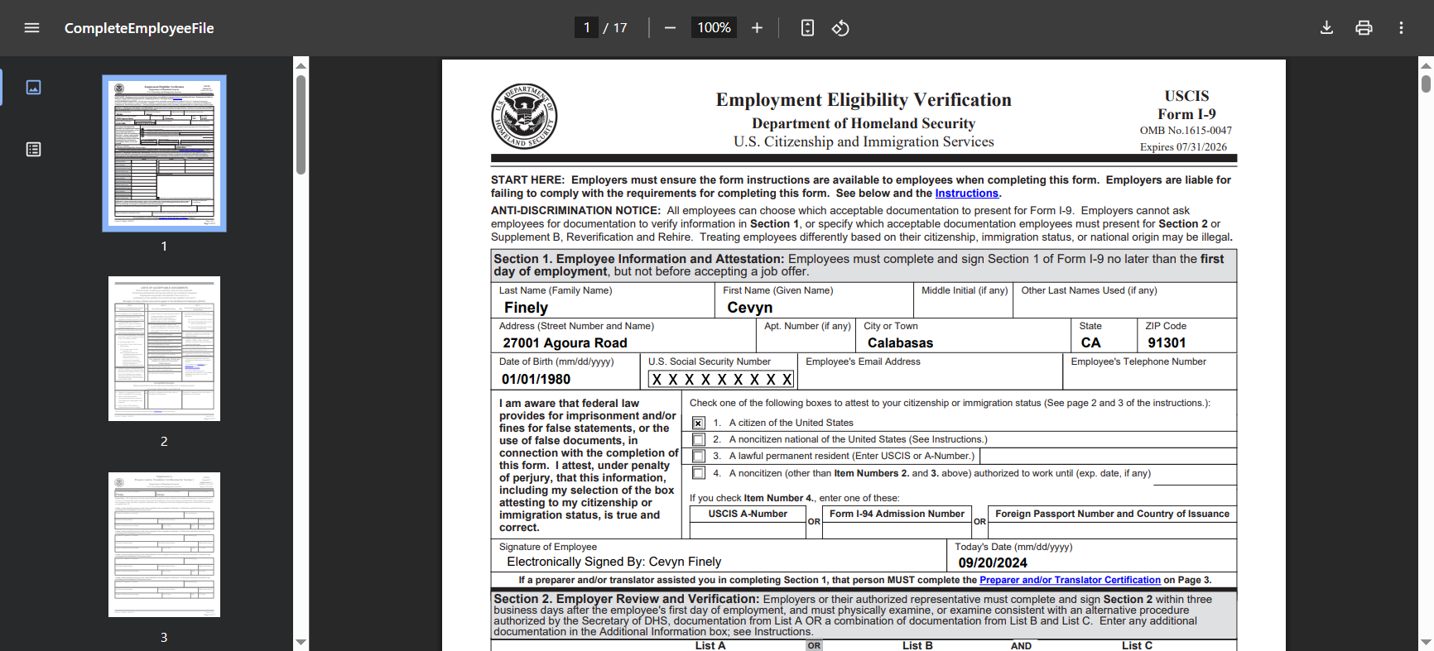Click the Middle Initial field

coord(964,307)
